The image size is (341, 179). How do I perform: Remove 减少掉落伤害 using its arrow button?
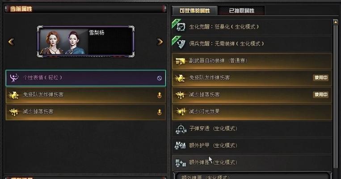tap(160, 112)
